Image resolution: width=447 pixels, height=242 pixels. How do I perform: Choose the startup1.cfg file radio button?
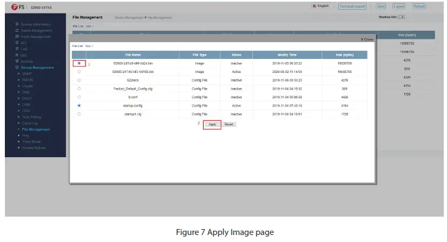[x=79, y=114]
